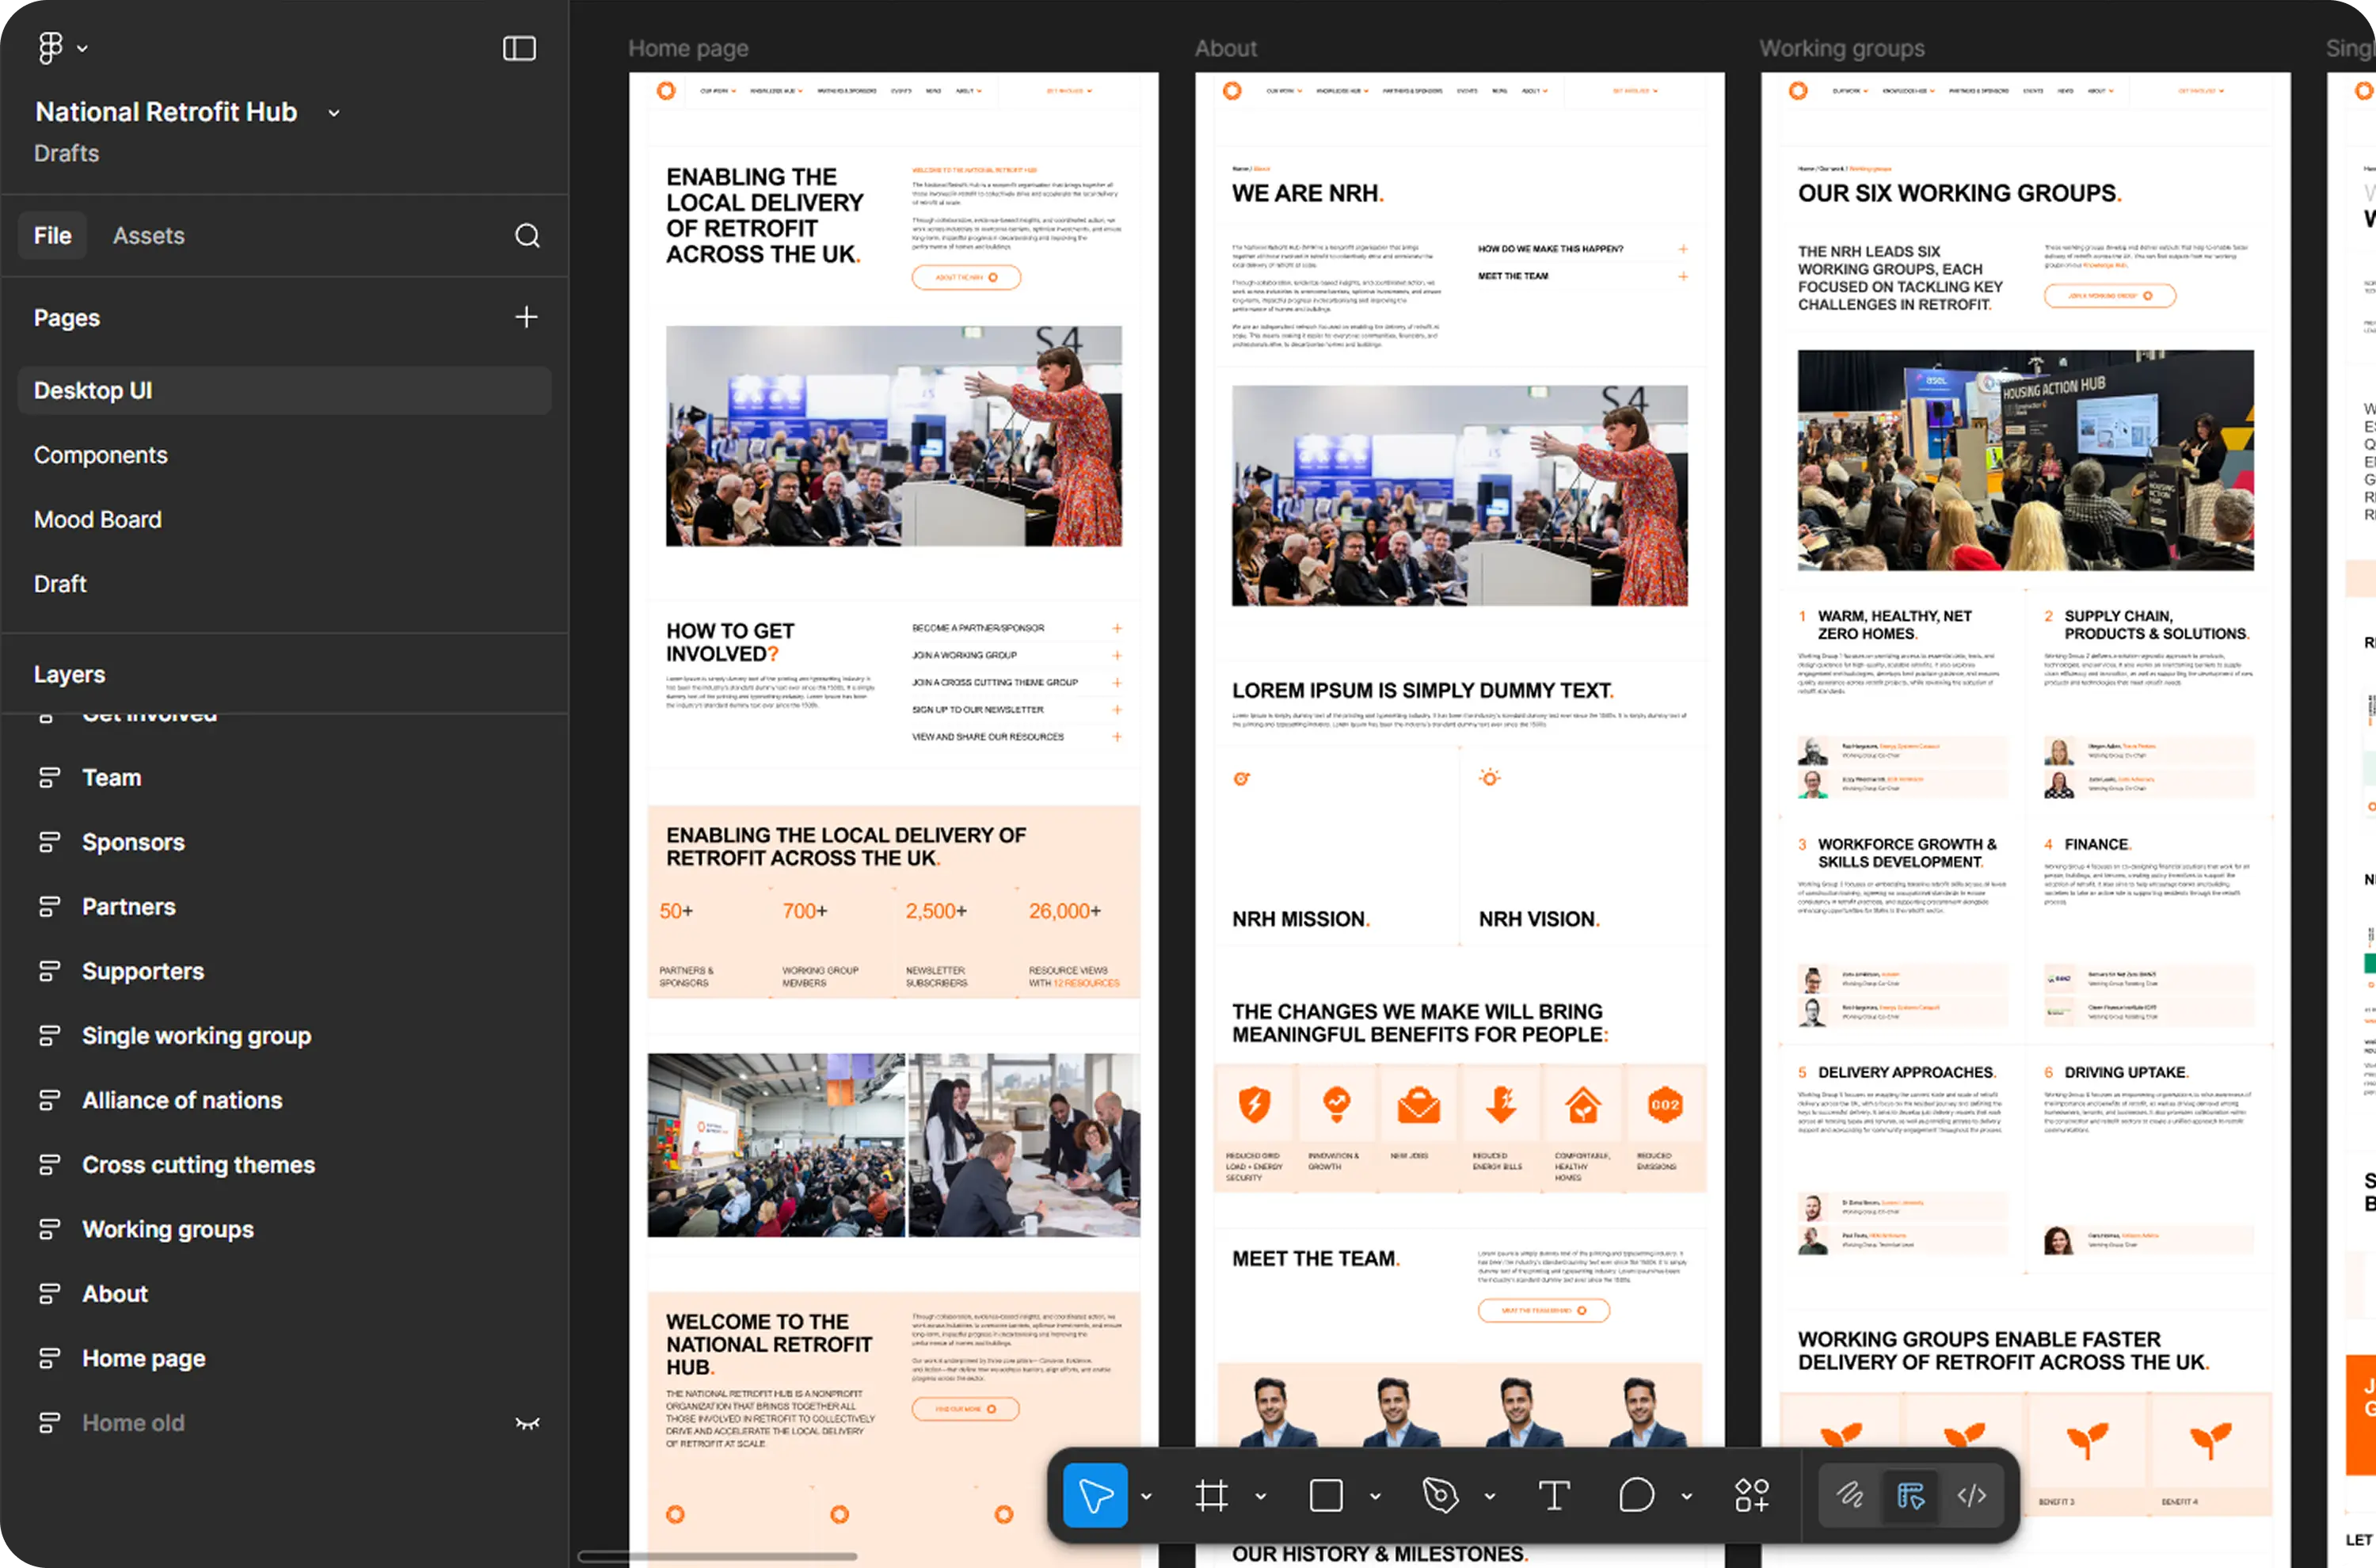
Task: Select the Working groups layer in the layers list
Action: pos(167,1229)
